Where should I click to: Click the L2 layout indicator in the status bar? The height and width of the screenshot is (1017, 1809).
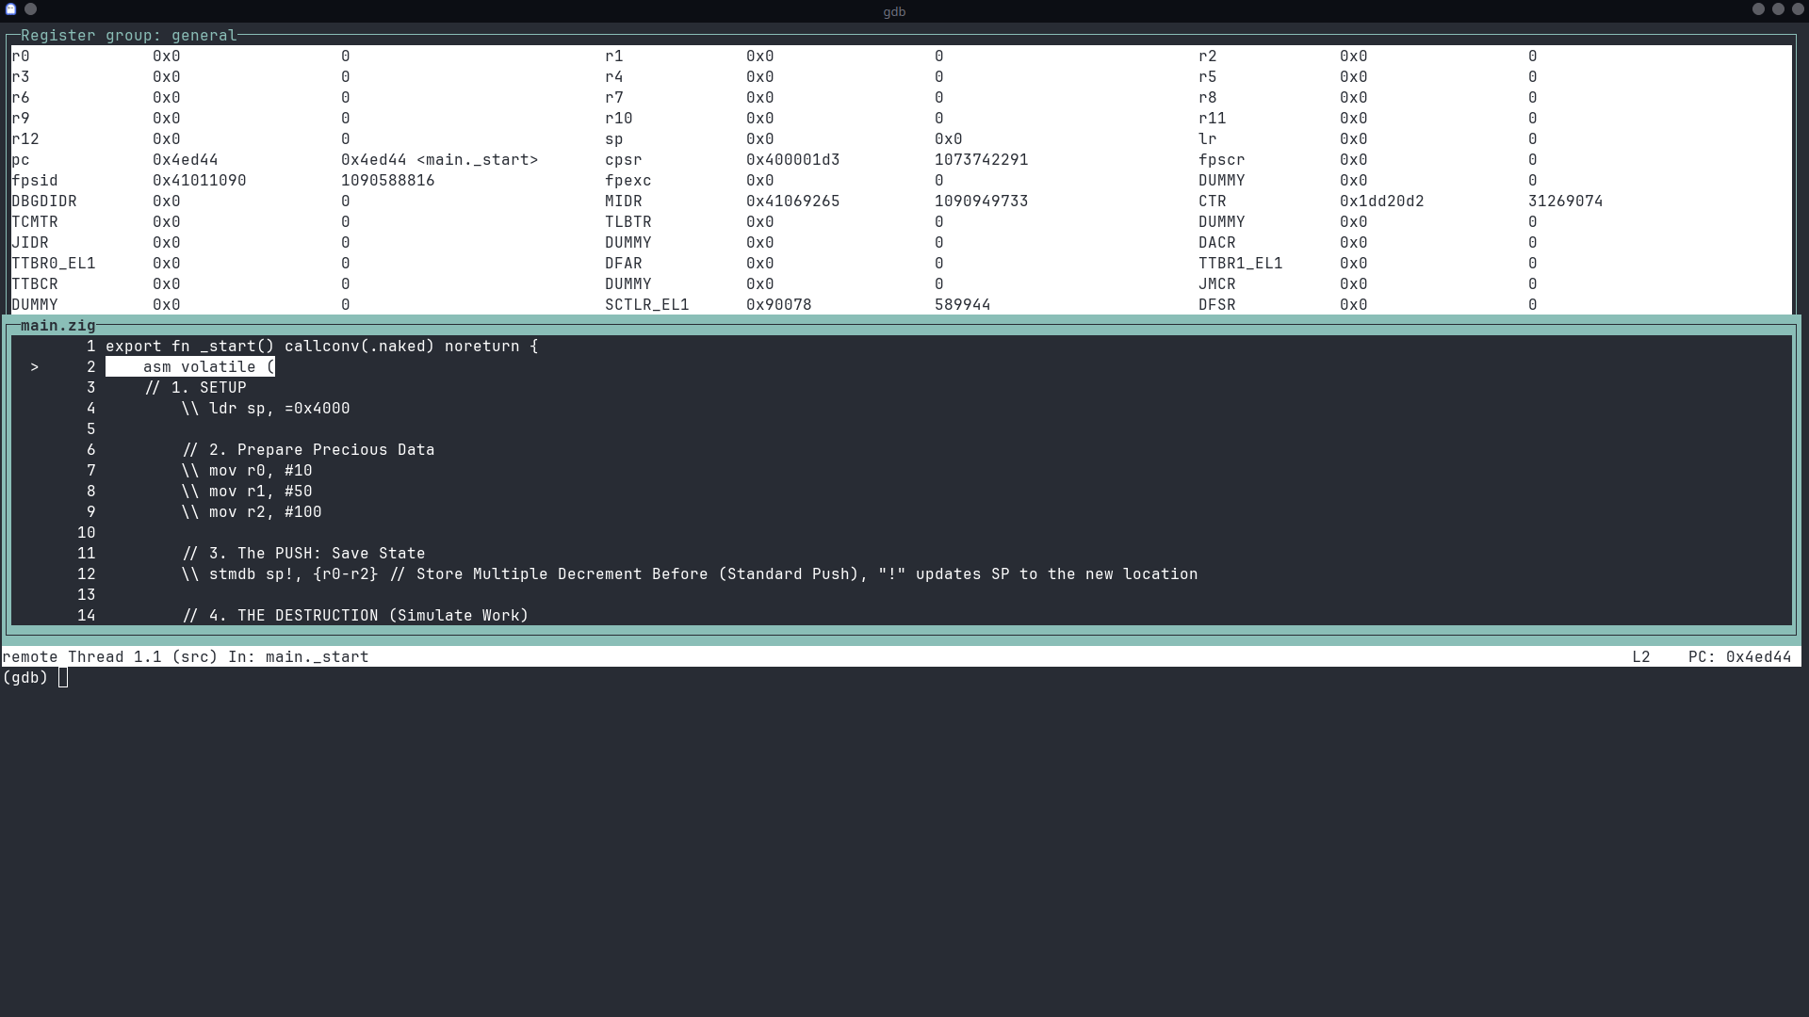point(1641,656)
